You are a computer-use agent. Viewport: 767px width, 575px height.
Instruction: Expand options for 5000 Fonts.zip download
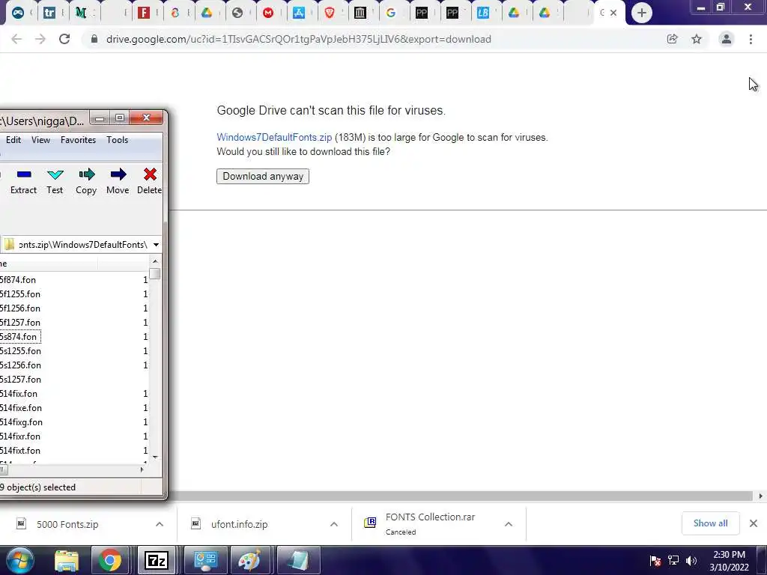160,524
